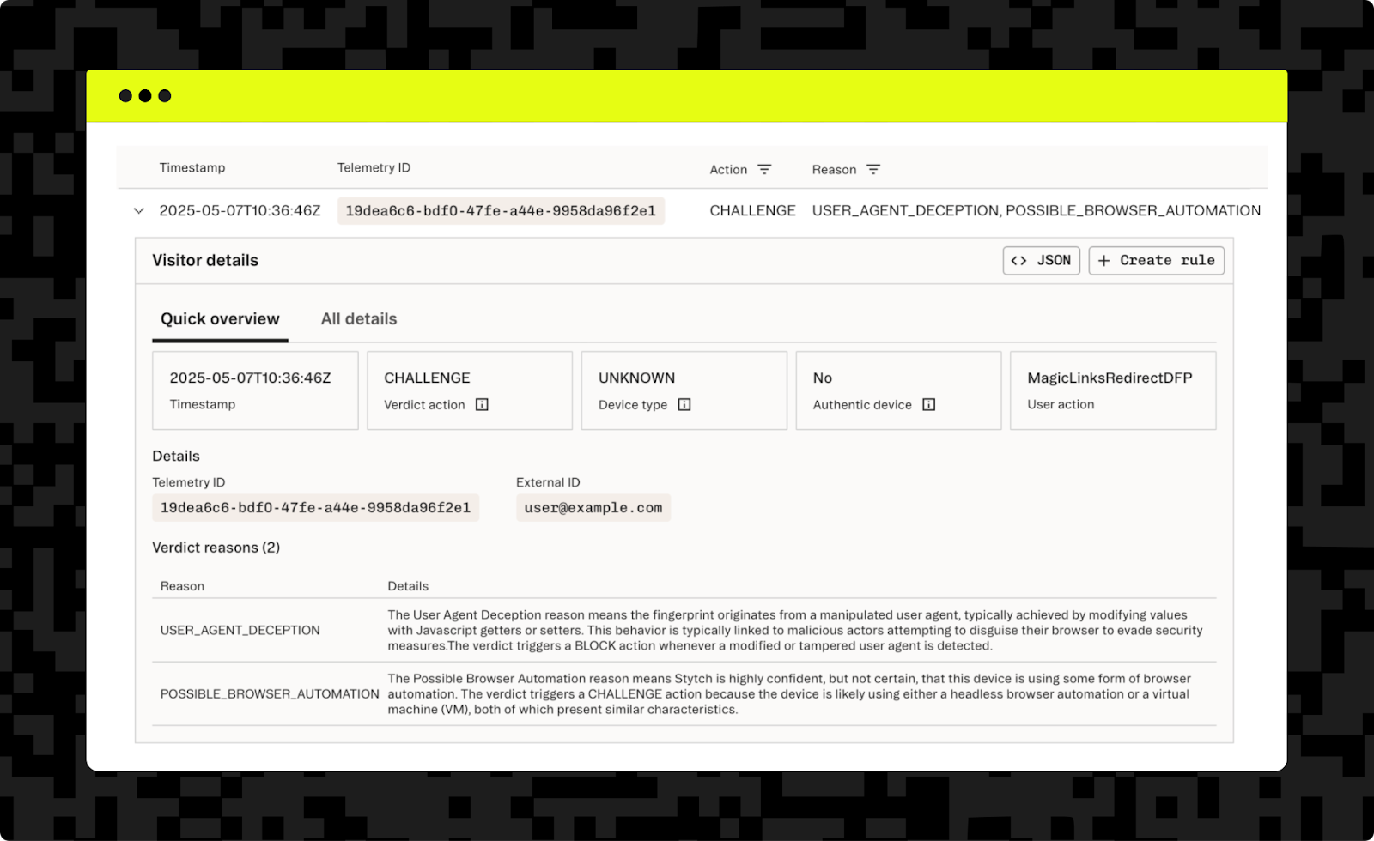Click the Create rule button
Screen dimensions: 1374x841
tap(1156, 261)
